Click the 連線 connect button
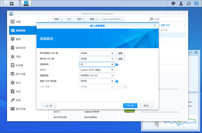The image size is (202, 133). (69, 19)
